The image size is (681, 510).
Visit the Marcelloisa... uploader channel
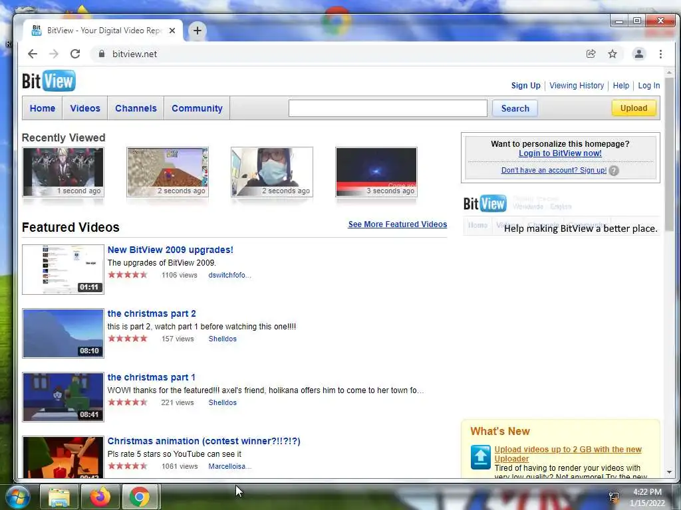pyautogui.click(x=229, y=466)
